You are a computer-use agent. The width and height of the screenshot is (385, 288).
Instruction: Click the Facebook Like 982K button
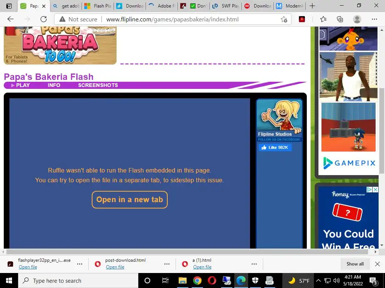[x=275, y=147]
